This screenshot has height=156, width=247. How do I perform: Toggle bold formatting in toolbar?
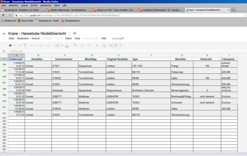coord(57,45)
